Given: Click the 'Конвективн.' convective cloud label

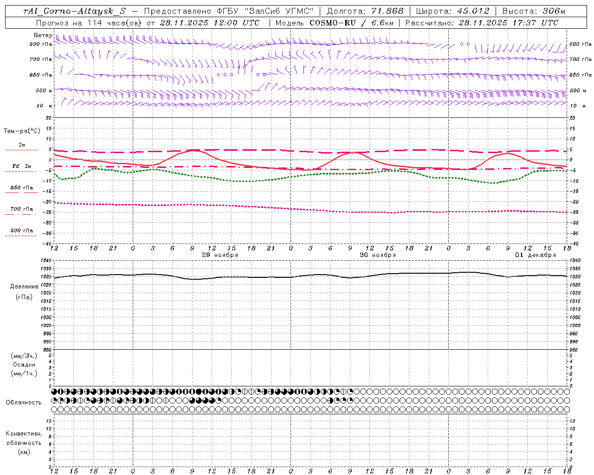Looking at the screenshot, I should coord(24,434).
